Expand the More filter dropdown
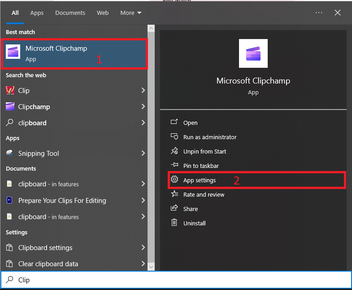 pyautogui.click(x=131, y=13)
